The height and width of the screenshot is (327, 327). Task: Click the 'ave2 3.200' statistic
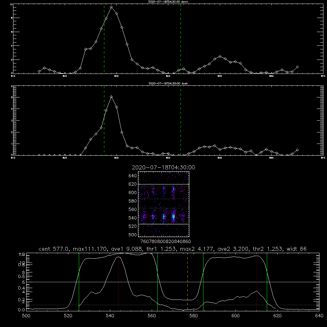click(233, 249)
